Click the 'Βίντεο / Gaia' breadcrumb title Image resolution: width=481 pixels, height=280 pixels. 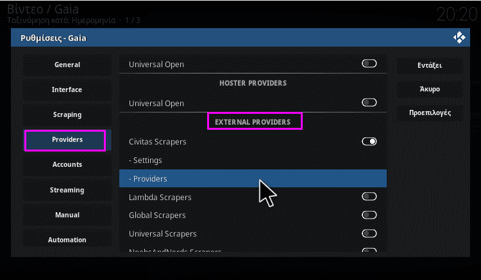[42, 9]
